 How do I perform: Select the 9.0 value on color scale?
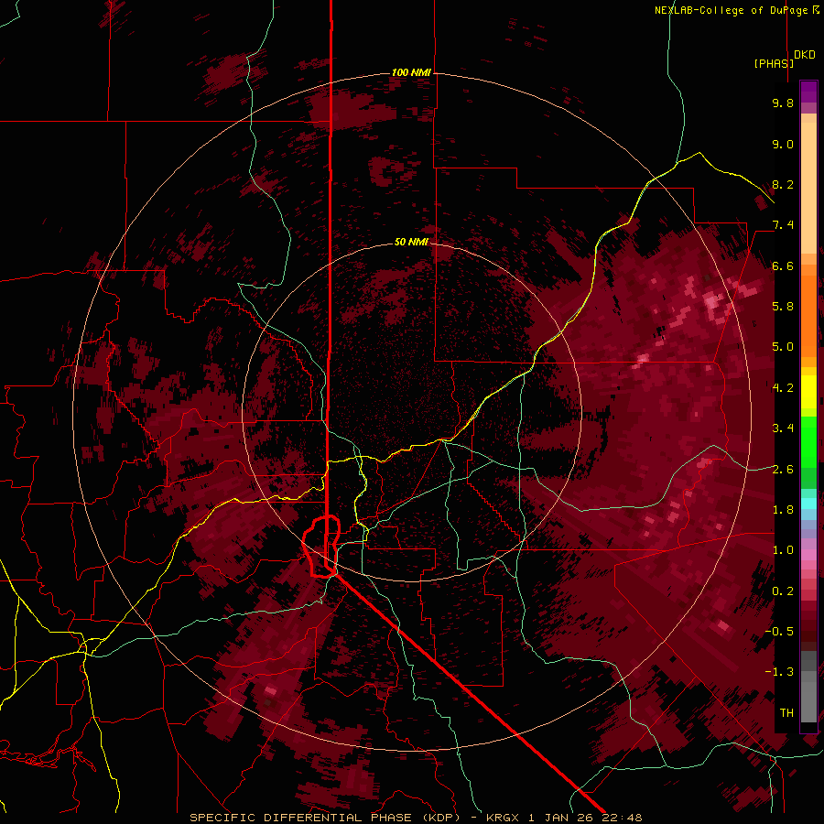pos(783,144)
